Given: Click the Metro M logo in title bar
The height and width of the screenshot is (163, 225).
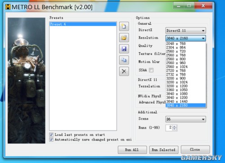Looking at the screenshot, I should (8, 7).
